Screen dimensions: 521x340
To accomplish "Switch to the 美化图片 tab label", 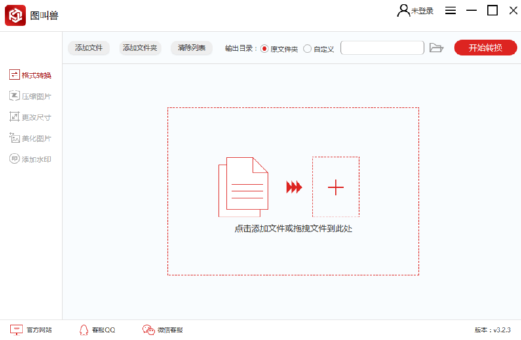I will pos(37,138).
